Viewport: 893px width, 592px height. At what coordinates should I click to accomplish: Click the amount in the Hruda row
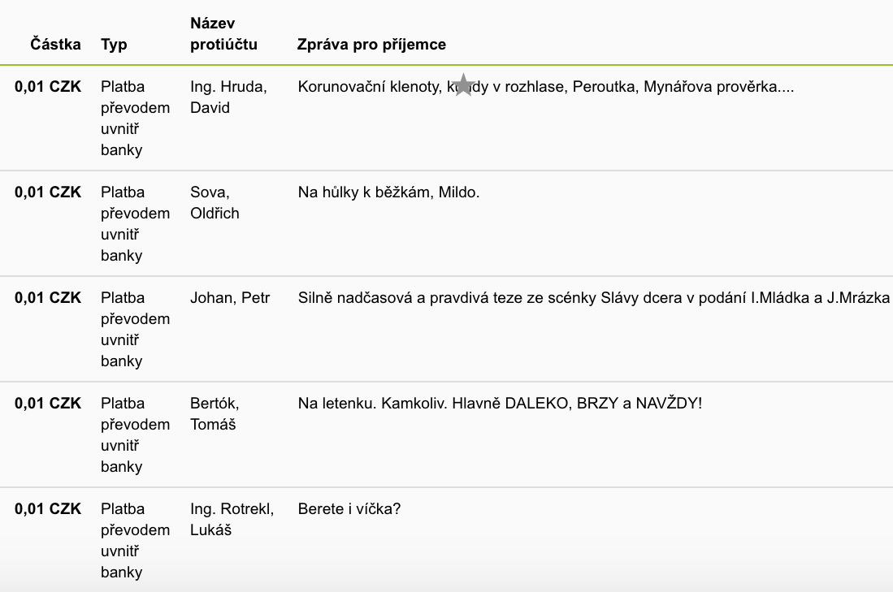tap(48, 87)
